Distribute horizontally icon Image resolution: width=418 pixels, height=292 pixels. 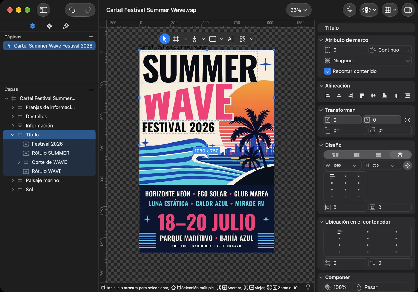click(x=396, y=95)
